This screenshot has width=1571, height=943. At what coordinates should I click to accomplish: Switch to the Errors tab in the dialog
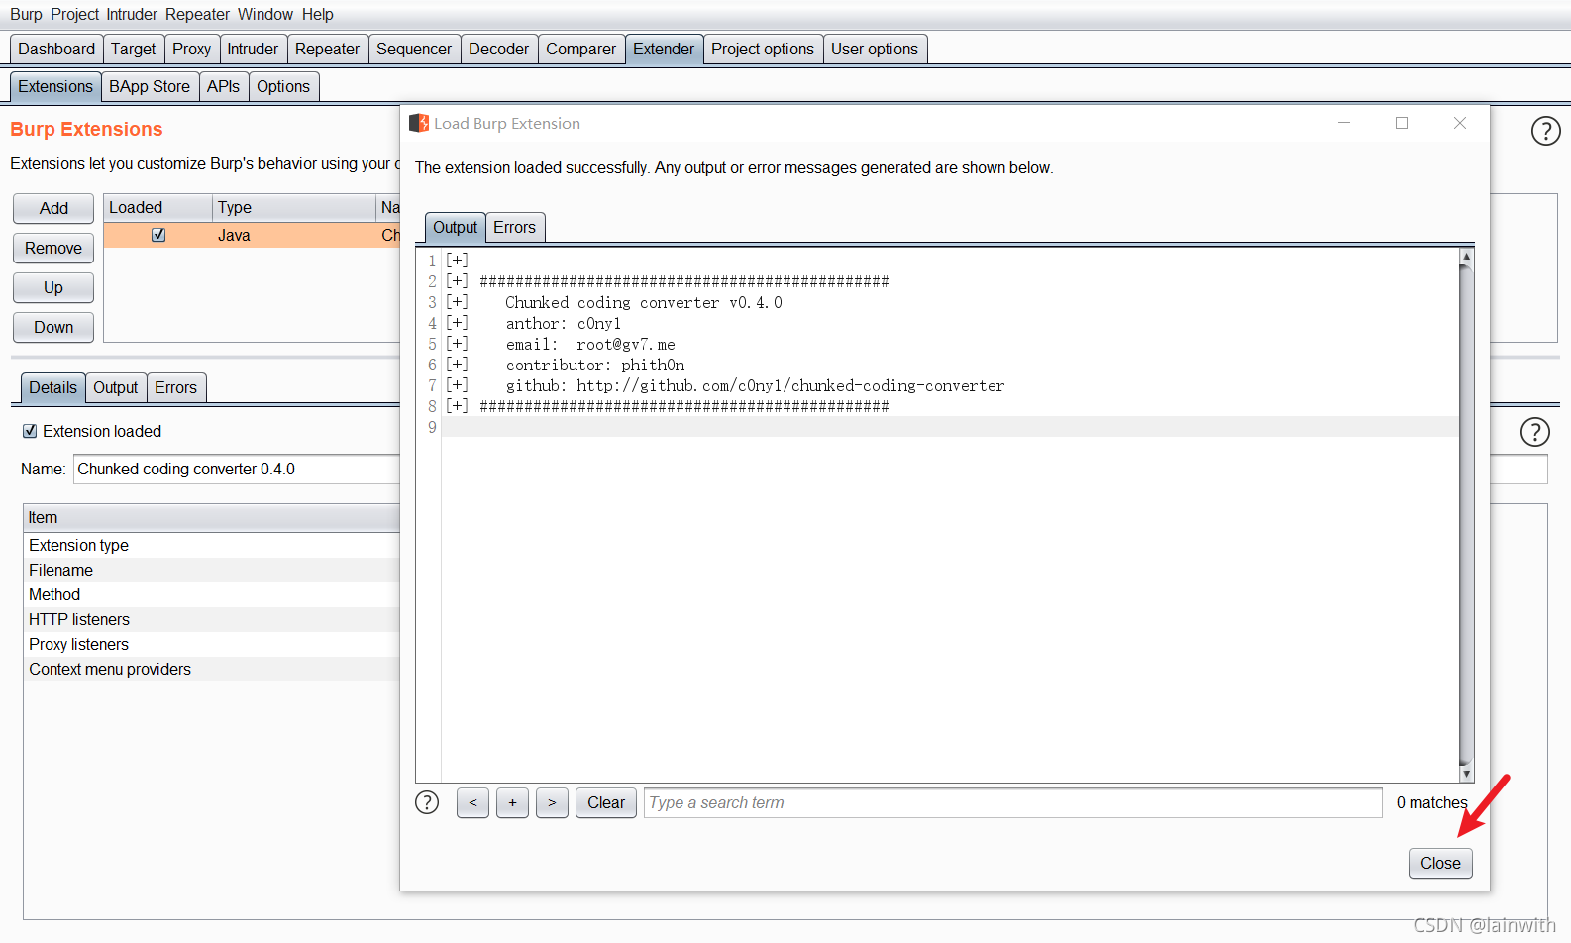click(515, 228)
